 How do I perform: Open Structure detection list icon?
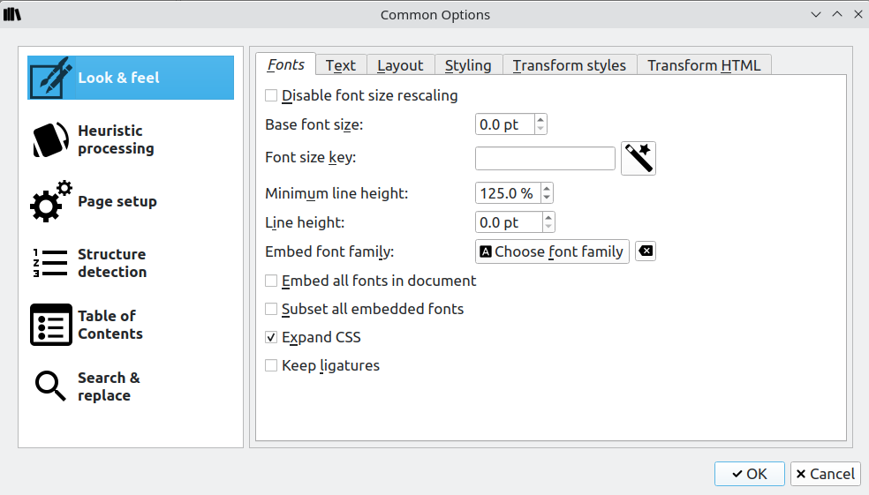50,263
